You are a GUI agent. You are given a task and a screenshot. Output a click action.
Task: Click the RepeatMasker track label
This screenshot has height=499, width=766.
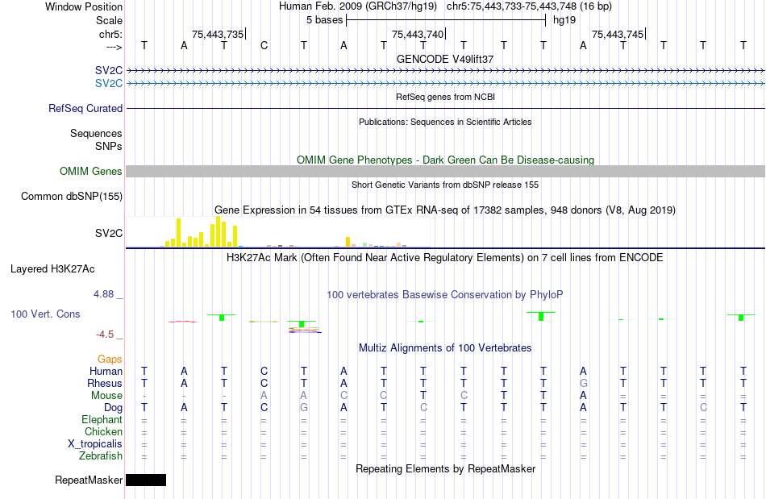point(89,480)
